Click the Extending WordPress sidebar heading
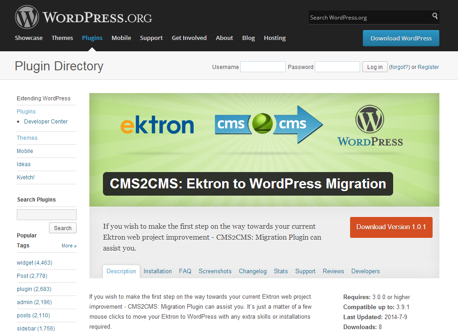 click(x=44, y=99)
